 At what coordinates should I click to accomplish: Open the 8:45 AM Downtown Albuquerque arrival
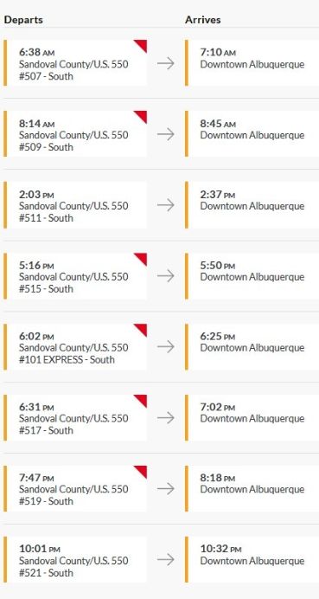coord(252,133)
